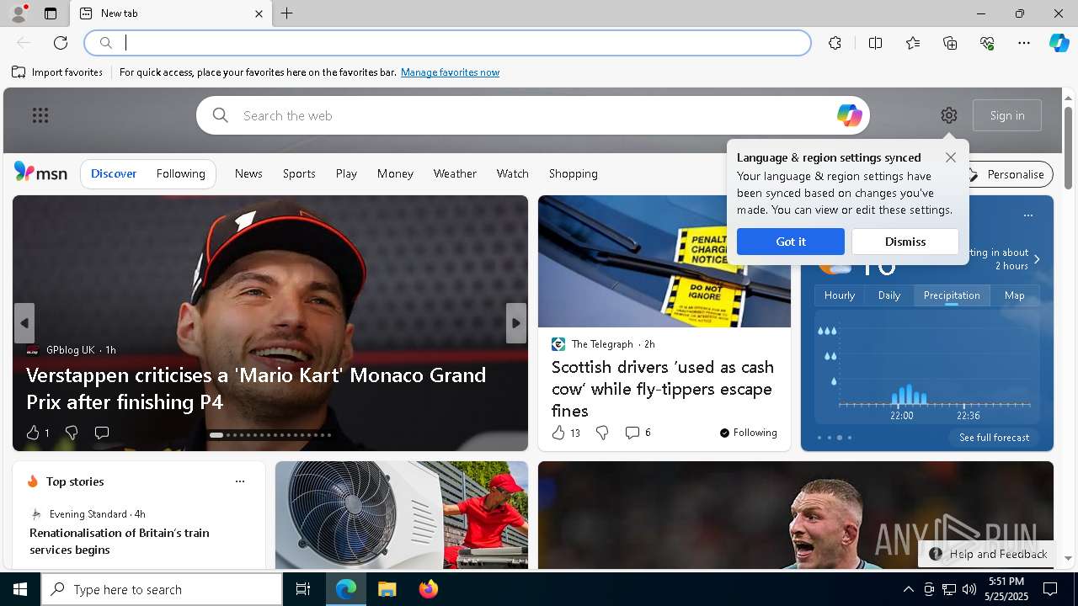Open the Favorites star icon

coord(913,43)
